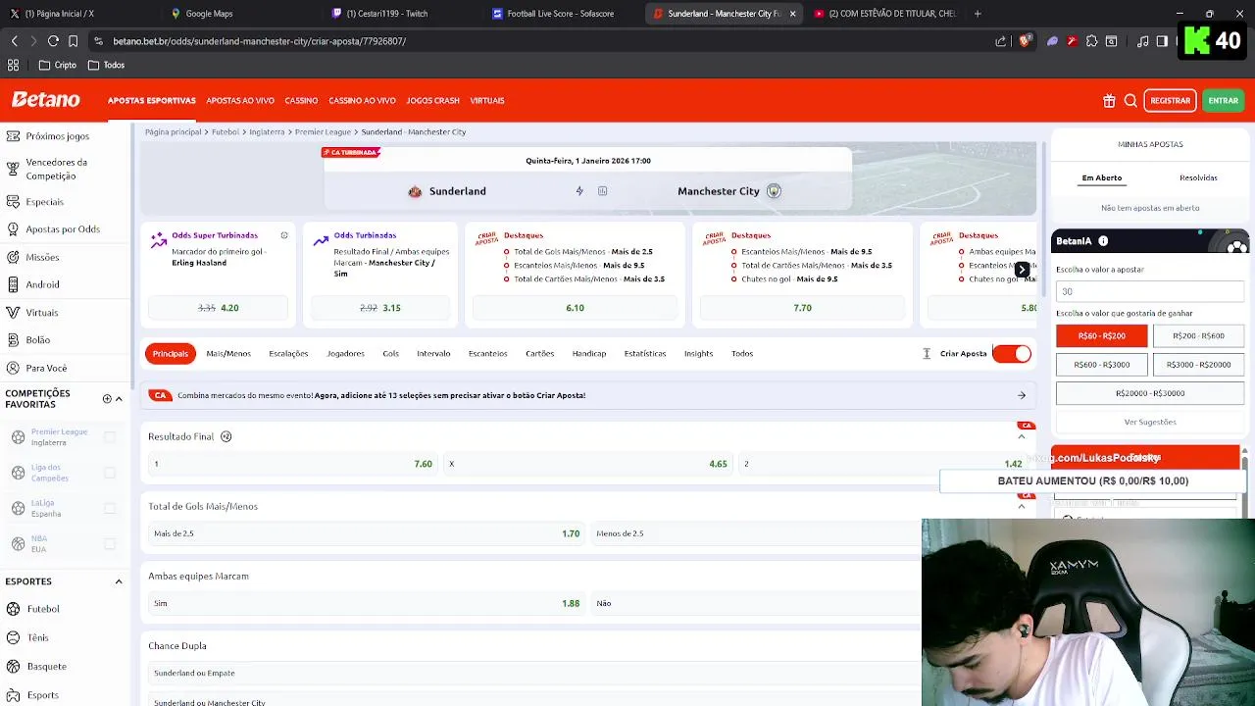Collapse the Esportes section
This screenshot has height=706, width=1255.
tap(119, 581)
